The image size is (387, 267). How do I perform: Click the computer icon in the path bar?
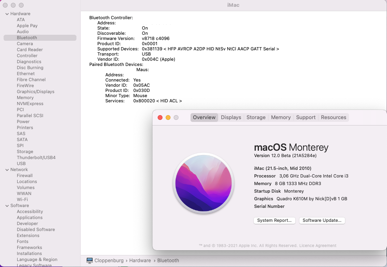90,260
